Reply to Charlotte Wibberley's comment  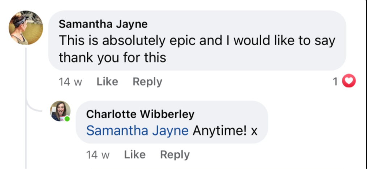tap(175, 155)
